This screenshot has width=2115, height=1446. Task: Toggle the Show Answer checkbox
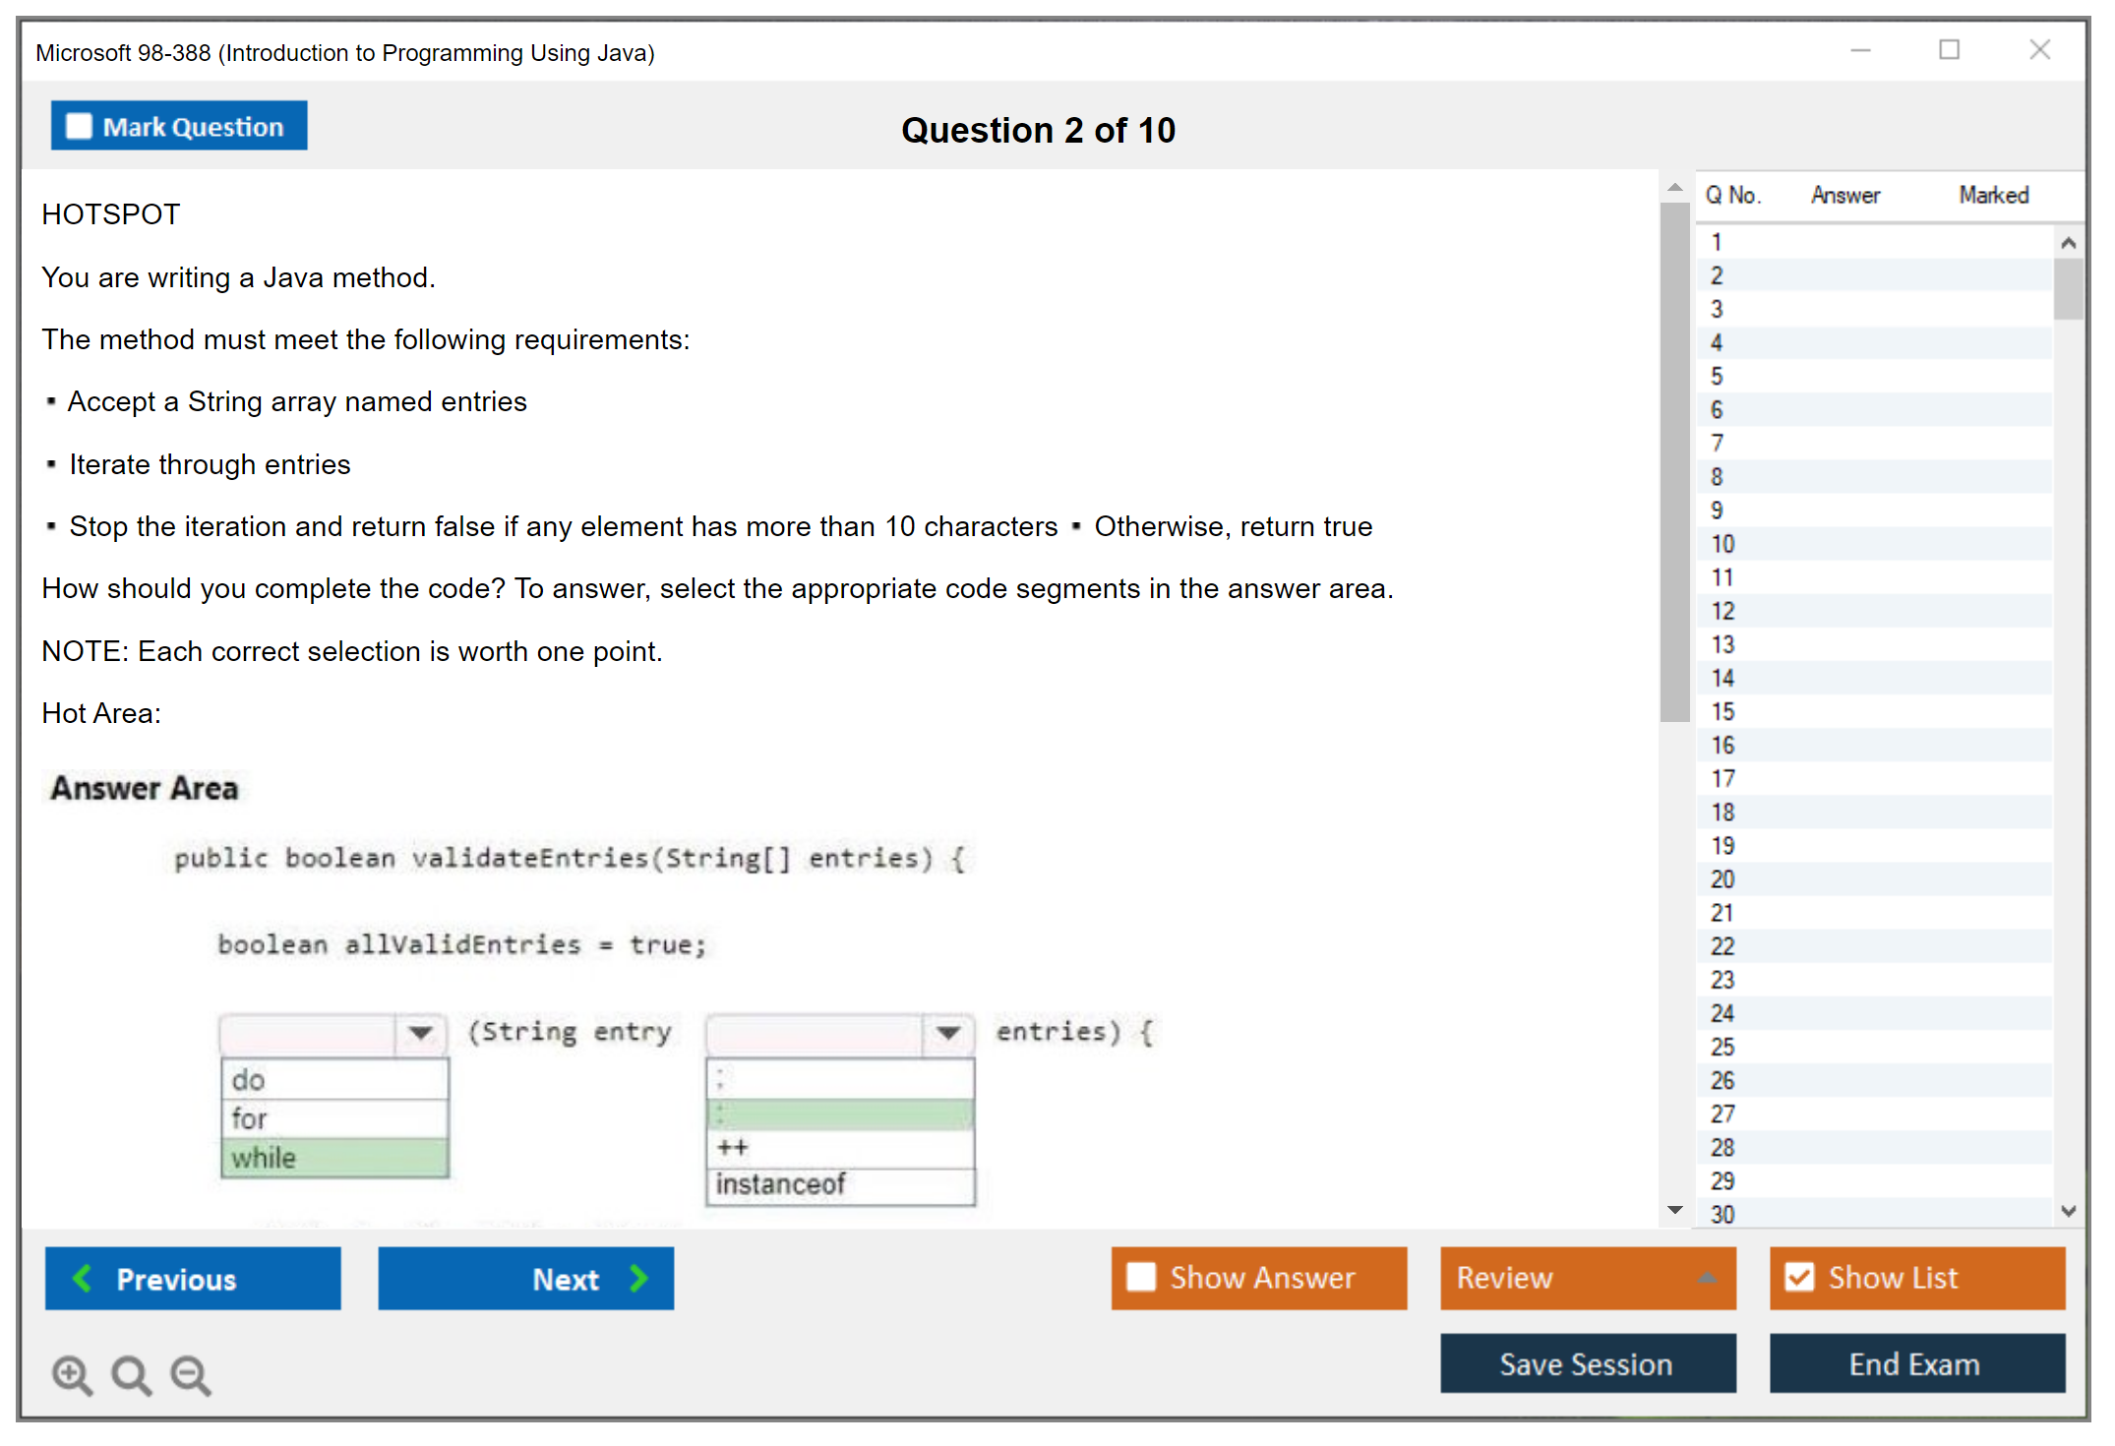(1141, 1277)
